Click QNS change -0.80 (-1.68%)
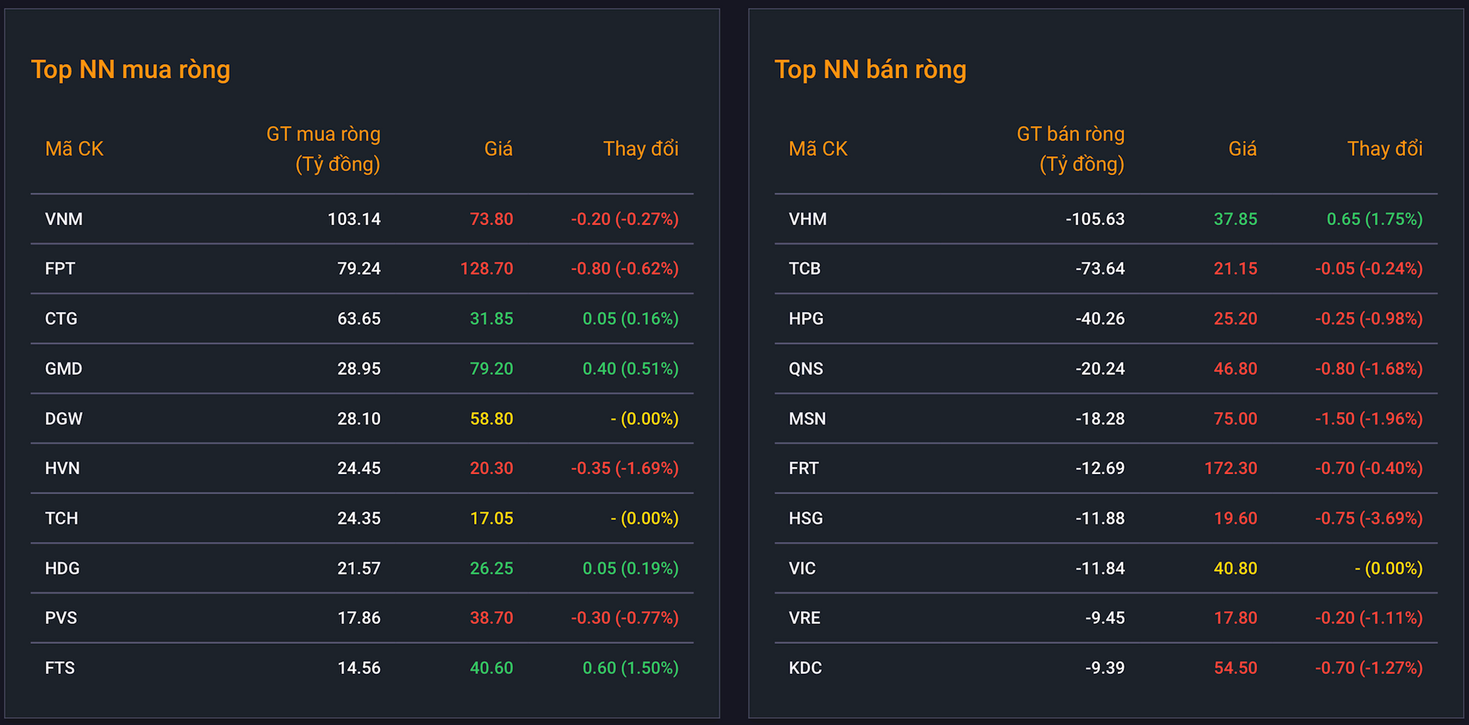The height and width of the screenshot is (725, 1469). [x=1369, y=369]
